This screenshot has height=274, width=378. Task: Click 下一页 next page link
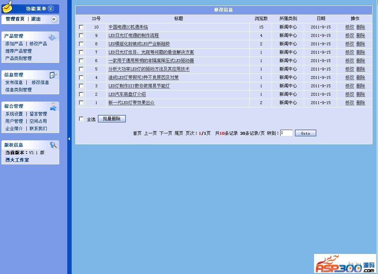(x=166, y=133)
